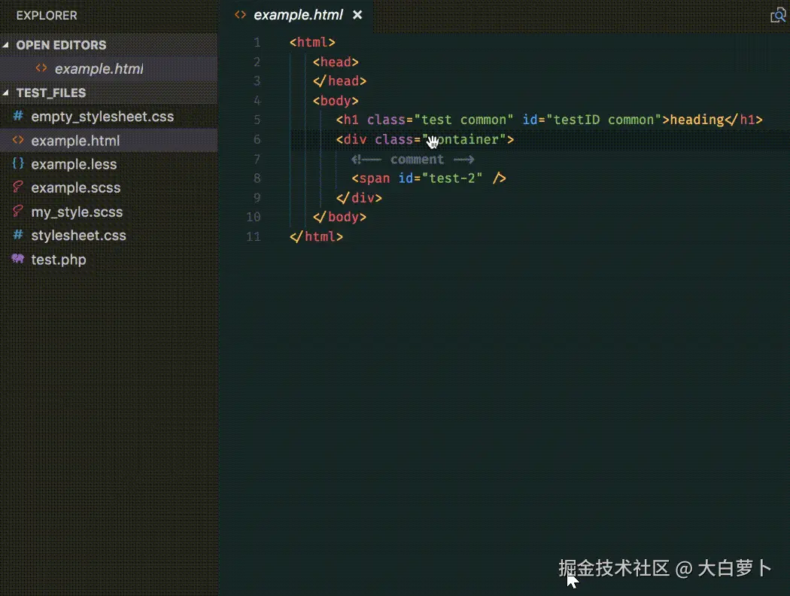Switch to the example.html tab
The height and width of the screenshot is (596, 790).
click(x=297, y=14)
